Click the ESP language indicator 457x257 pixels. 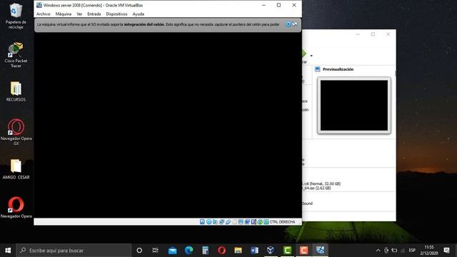click(412, 251)
